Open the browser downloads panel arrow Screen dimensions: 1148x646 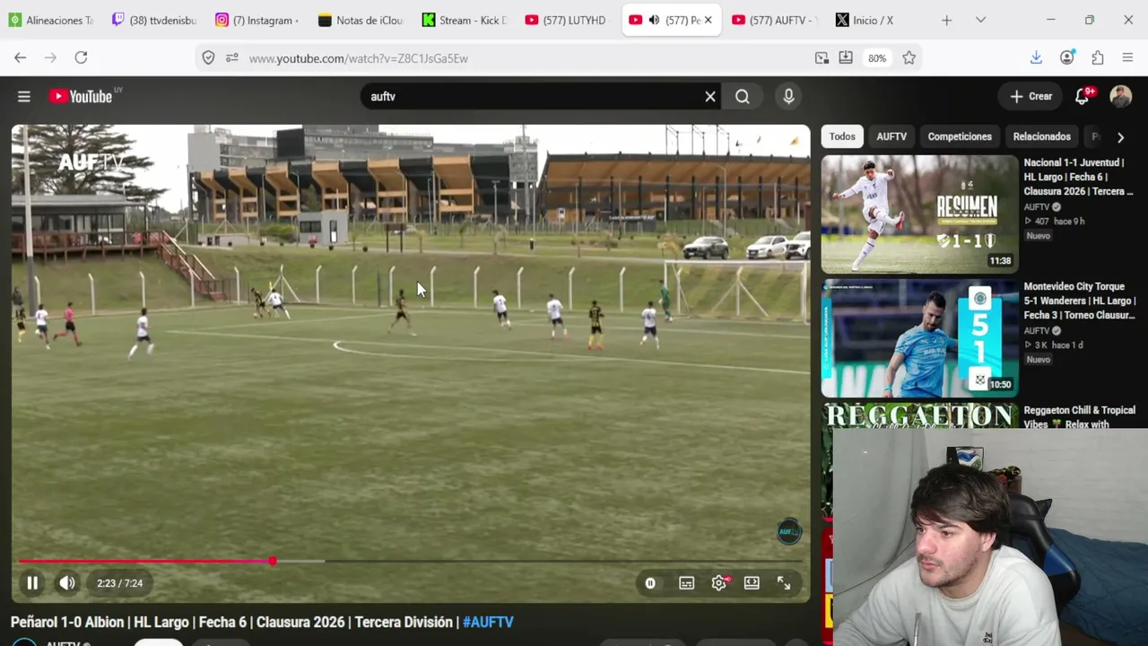coord(1036,57)
